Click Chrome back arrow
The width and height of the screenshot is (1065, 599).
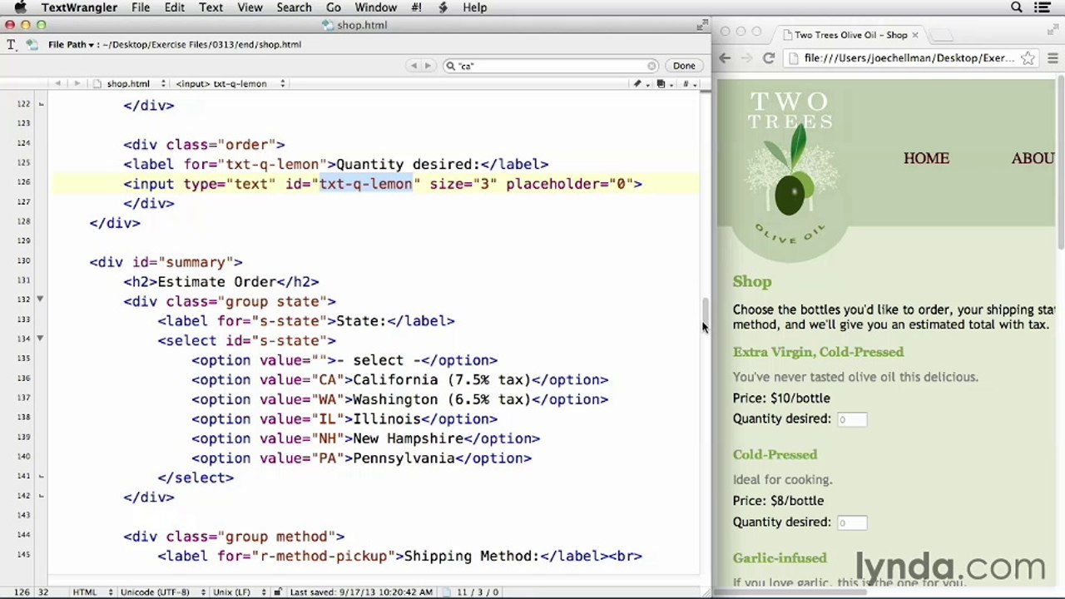pyautogui.click(x=725, y=58)
